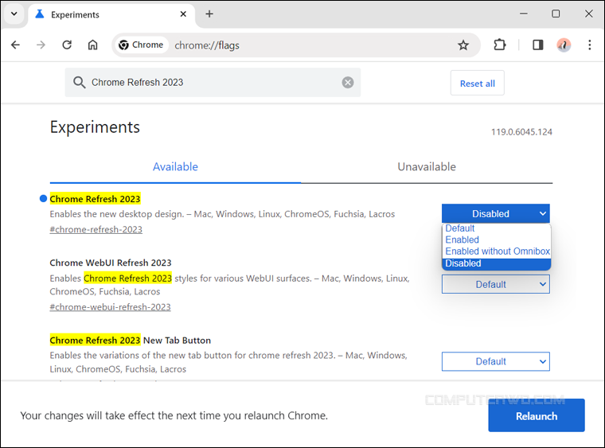Open the #chrome-refresh-2023 anchor link
This screenshot has width=605, height=448.
[x=96, y=229]
